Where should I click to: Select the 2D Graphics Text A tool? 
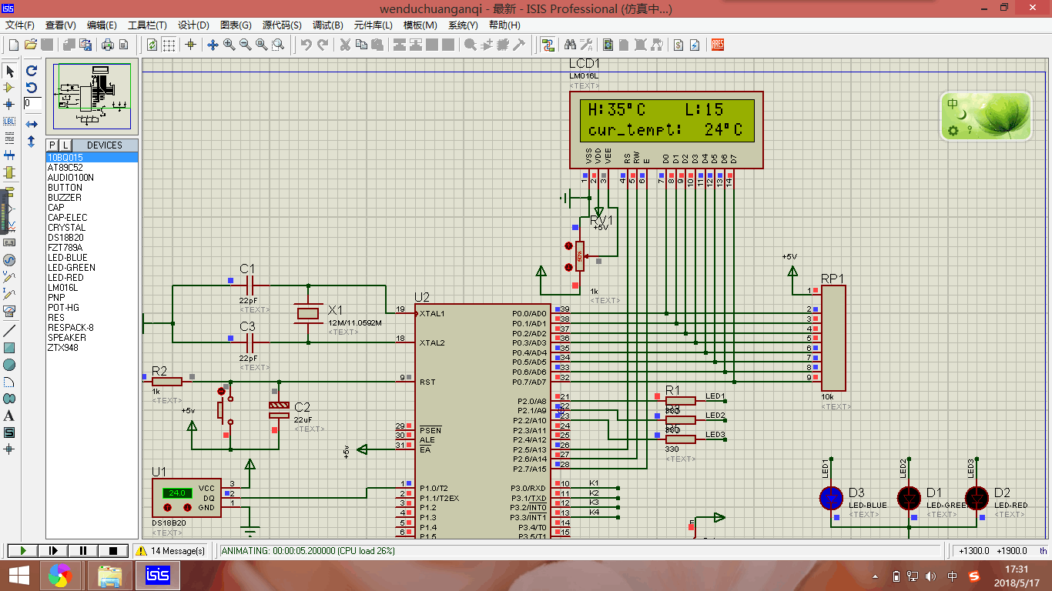coord(10,416)
